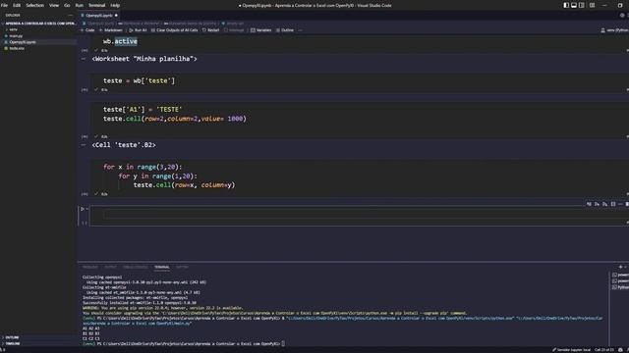Select the Python terminal instance
Image resolution: width=629 pixels, height=353 pixels.
[620, 287]
